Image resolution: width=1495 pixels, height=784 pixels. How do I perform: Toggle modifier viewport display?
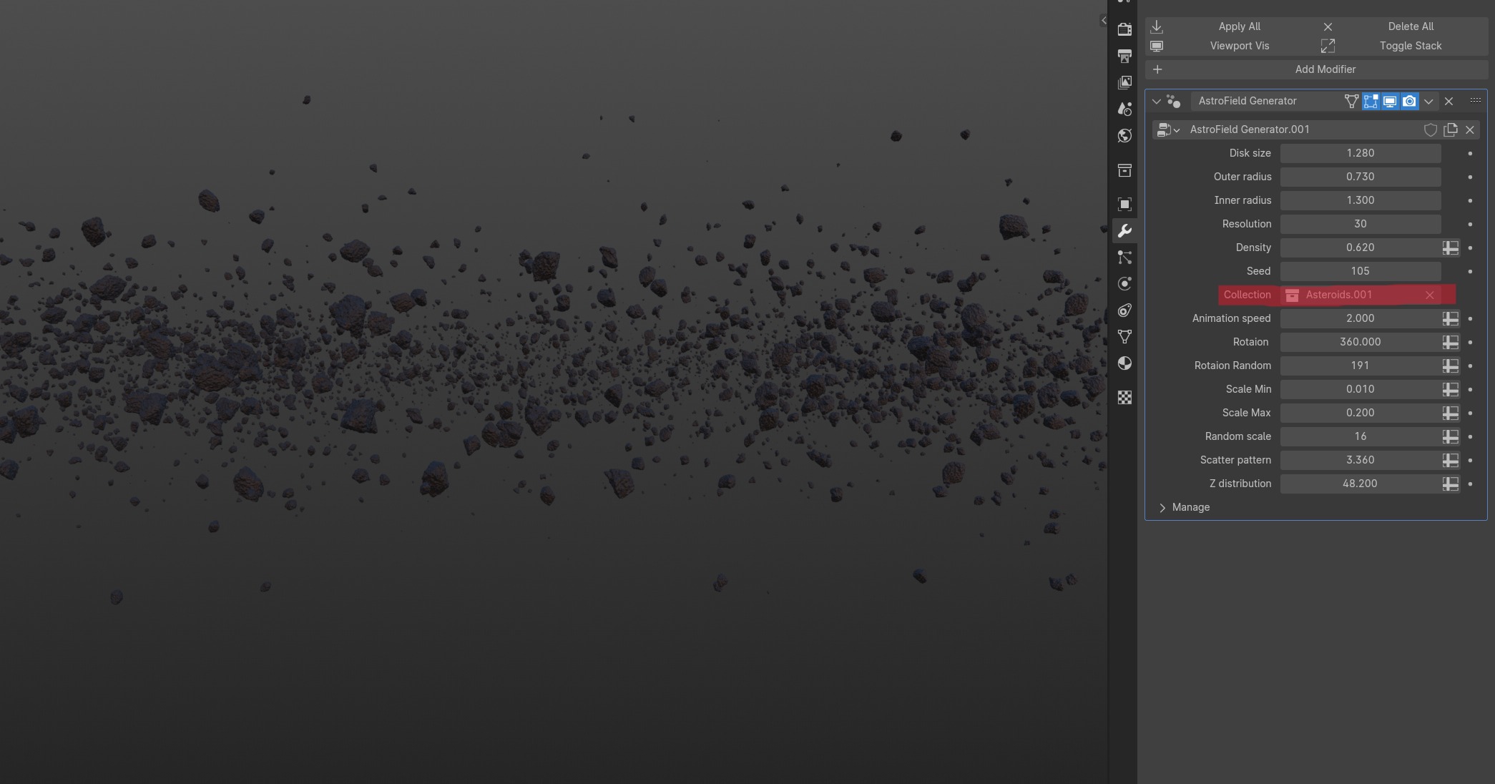coord(1390,101)
